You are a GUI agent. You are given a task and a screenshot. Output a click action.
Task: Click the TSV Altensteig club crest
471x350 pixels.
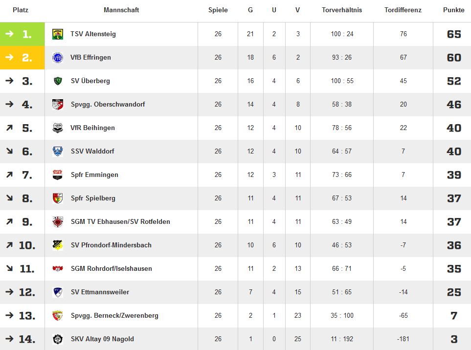(58, 34)
